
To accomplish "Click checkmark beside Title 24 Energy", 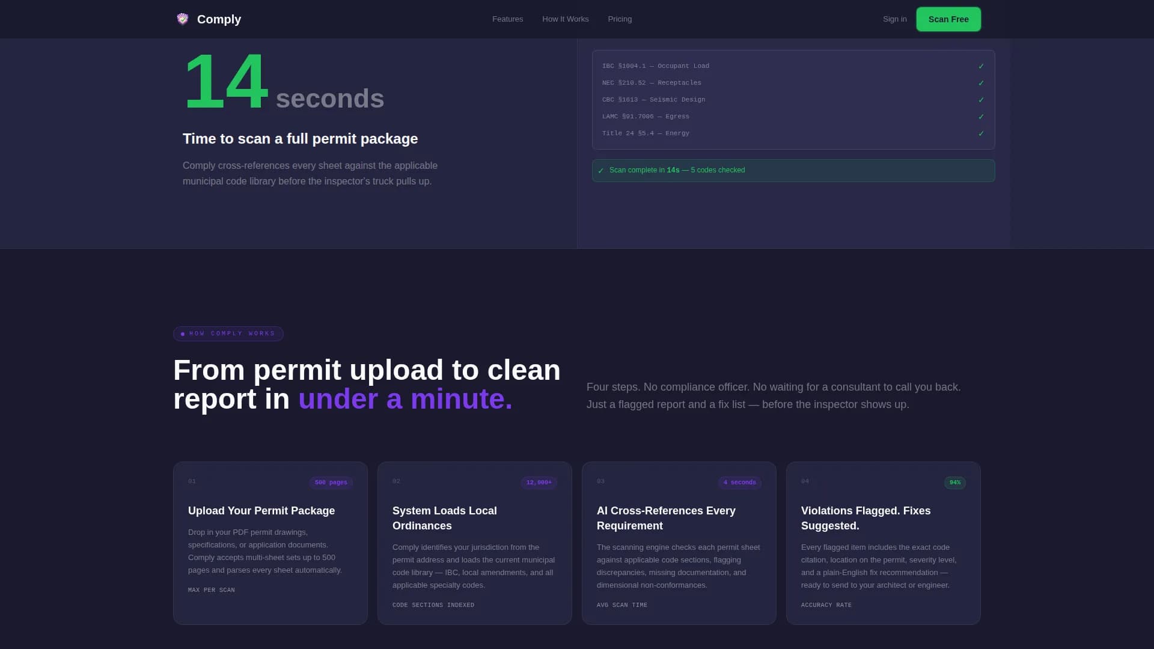I will pyautogui.click(x=981, y=133).
